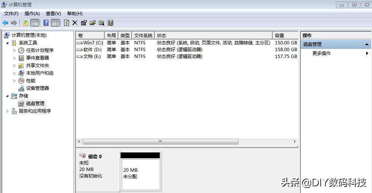Click the Delete X toolbar icon

(x=75, y=23)
